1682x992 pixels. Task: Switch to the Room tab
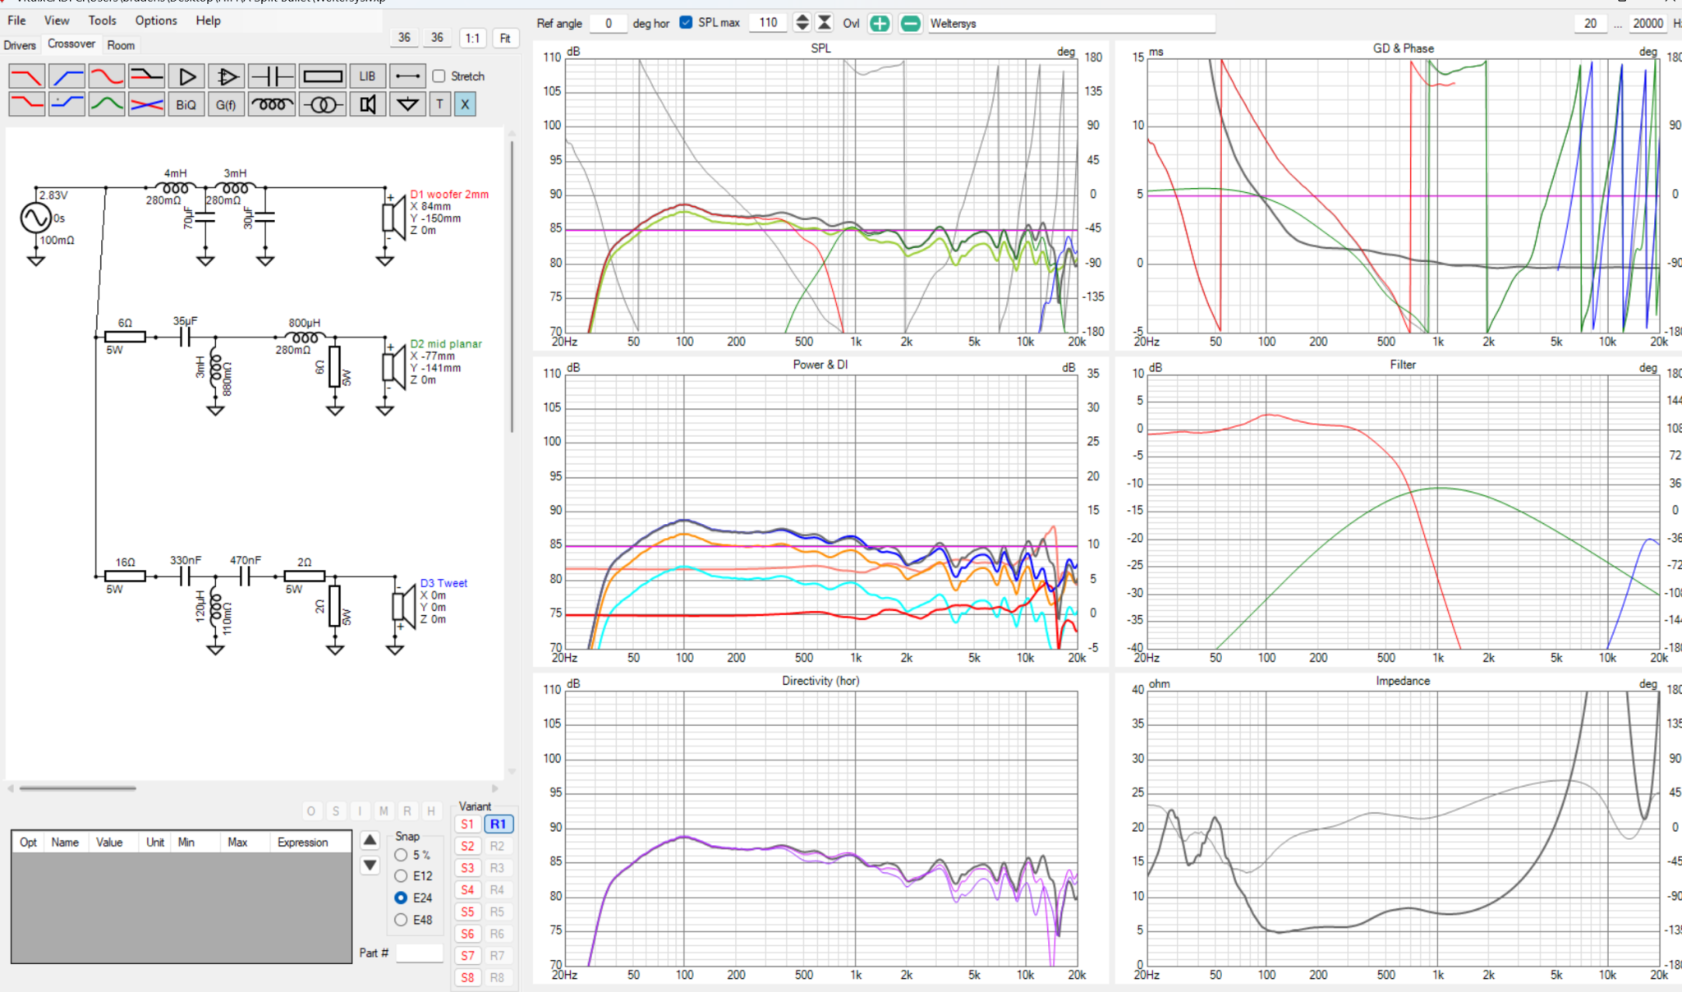click(x=121, y=45)
